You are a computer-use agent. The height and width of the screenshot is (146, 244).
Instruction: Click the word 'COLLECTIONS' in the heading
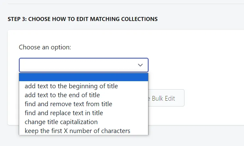(x=139, y=19)
